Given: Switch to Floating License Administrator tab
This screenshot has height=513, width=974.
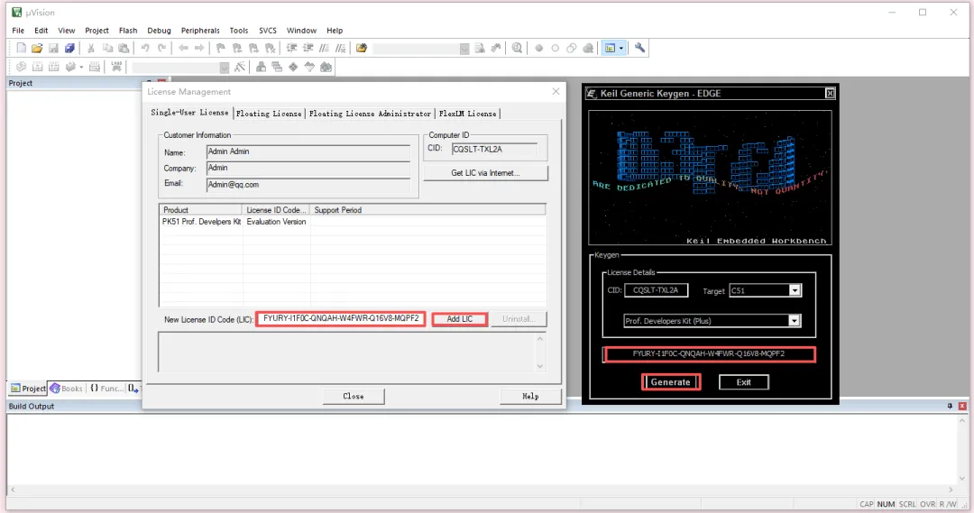Looking at the screenshot, I should (x=370, y=114).
